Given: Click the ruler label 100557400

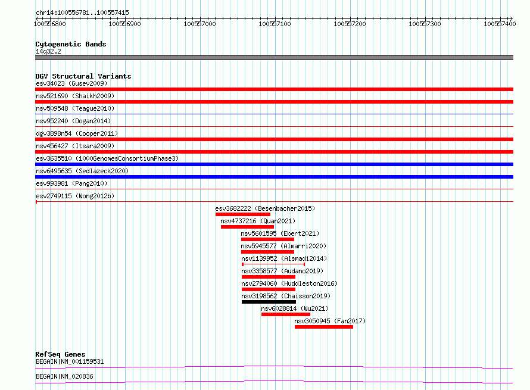Looking at the screenshot, I should click(x=500, y=24).
